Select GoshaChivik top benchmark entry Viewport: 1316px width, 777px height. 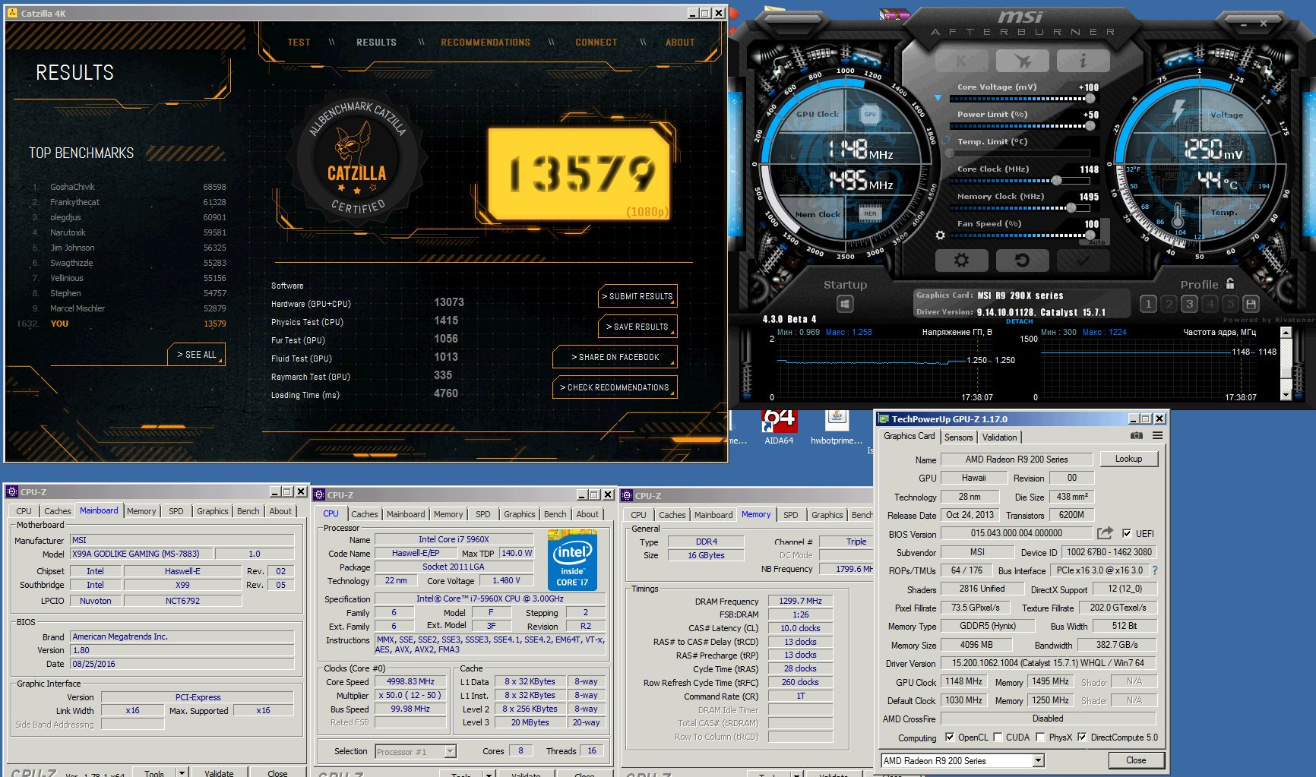129,187
